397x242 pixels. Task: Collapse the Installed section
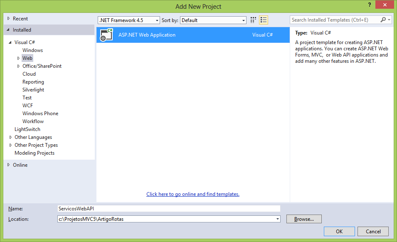tap(8, 30)
